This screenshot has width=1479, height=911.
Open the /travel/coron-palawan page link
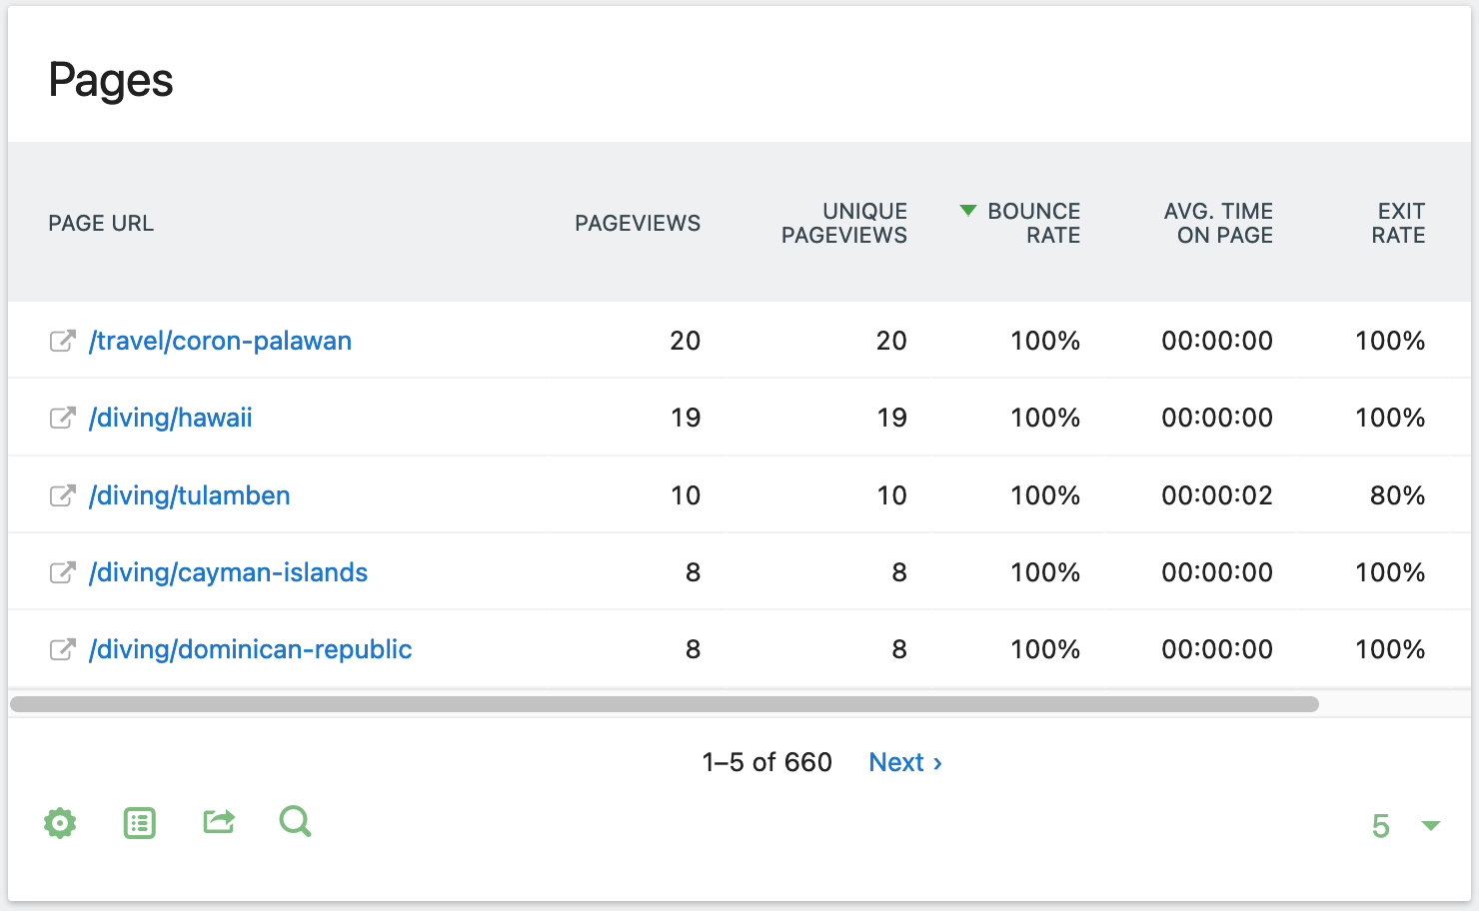[x=220, y=341]
